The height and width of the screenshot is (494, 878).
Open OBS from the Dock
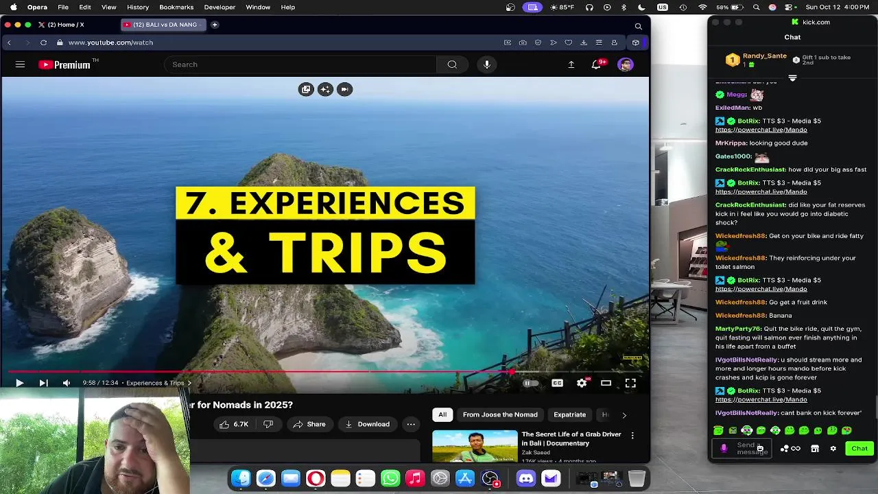pyautogui.click(x=490, y=478)
